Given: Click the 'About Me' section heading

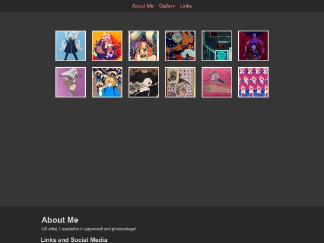Looking at the screenshot, I should coord(60,220).
